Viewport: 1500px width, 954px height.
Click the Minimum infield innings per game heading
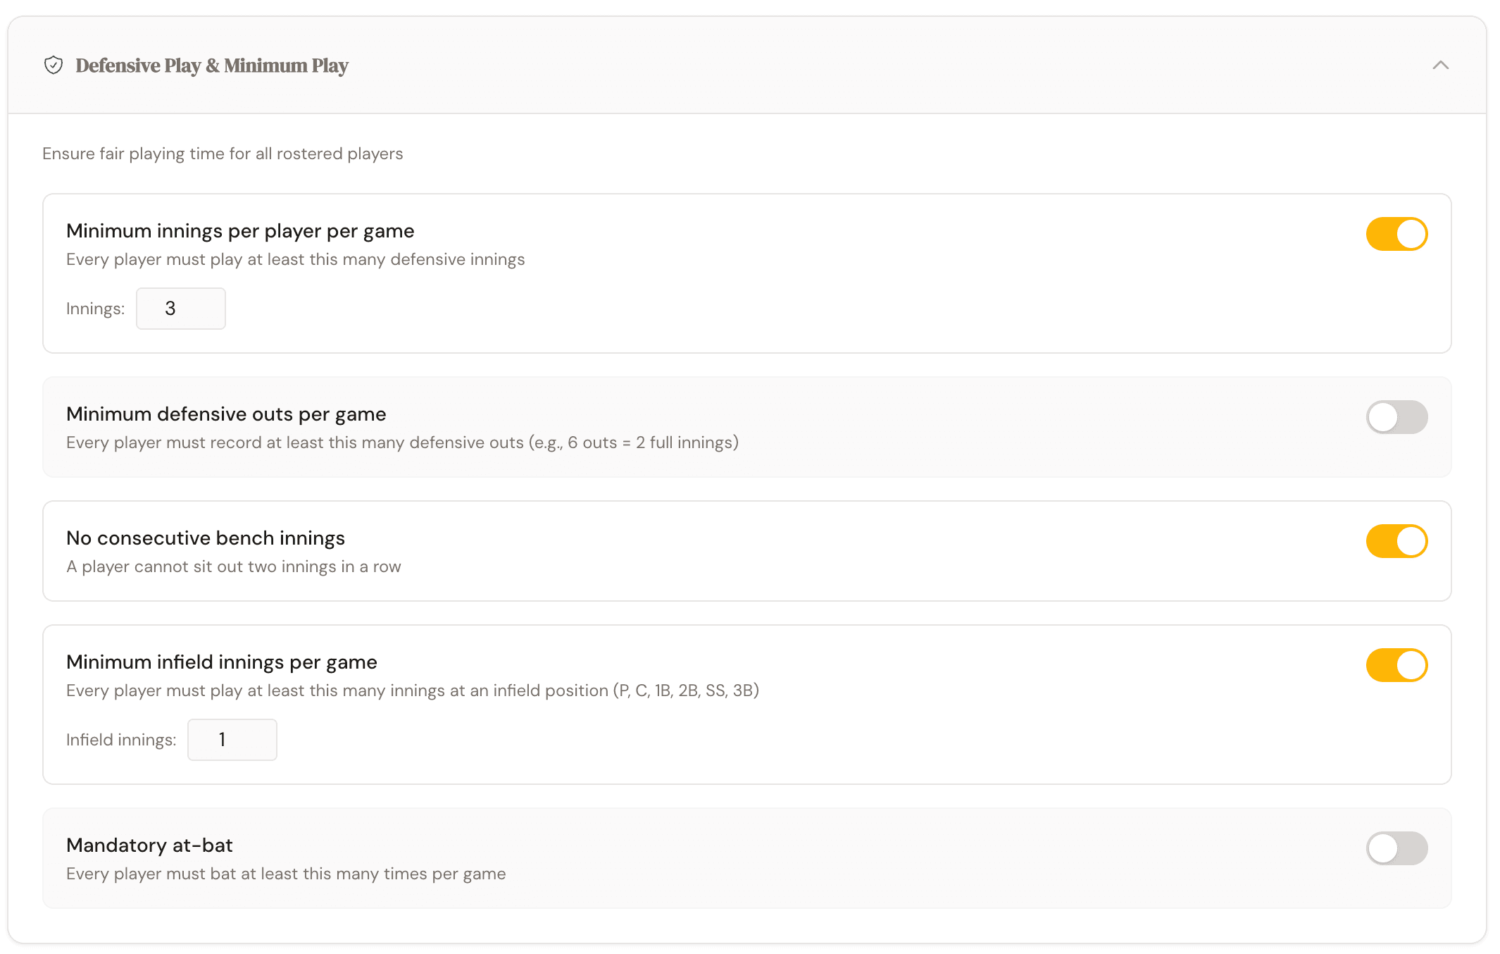point(221,662)
